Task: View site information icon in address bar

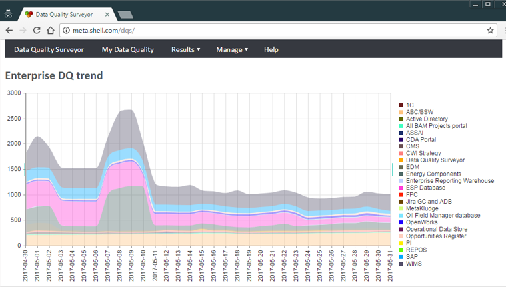Action: coord(66,31)
